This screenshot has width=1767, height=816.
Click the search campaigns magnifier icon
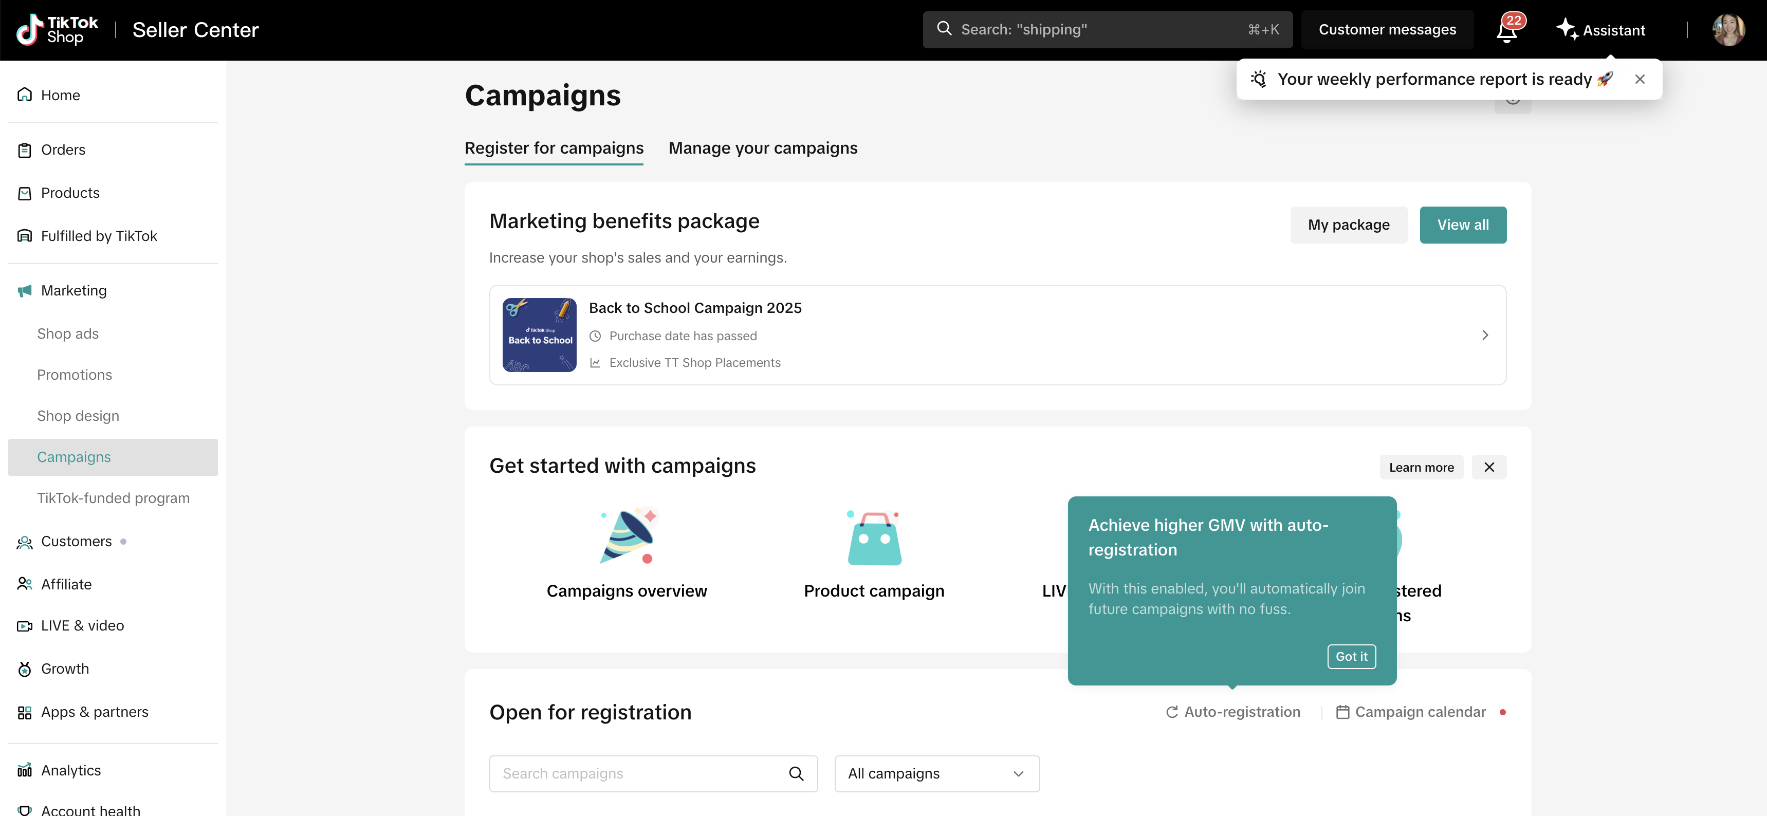(x=796, y=774)
